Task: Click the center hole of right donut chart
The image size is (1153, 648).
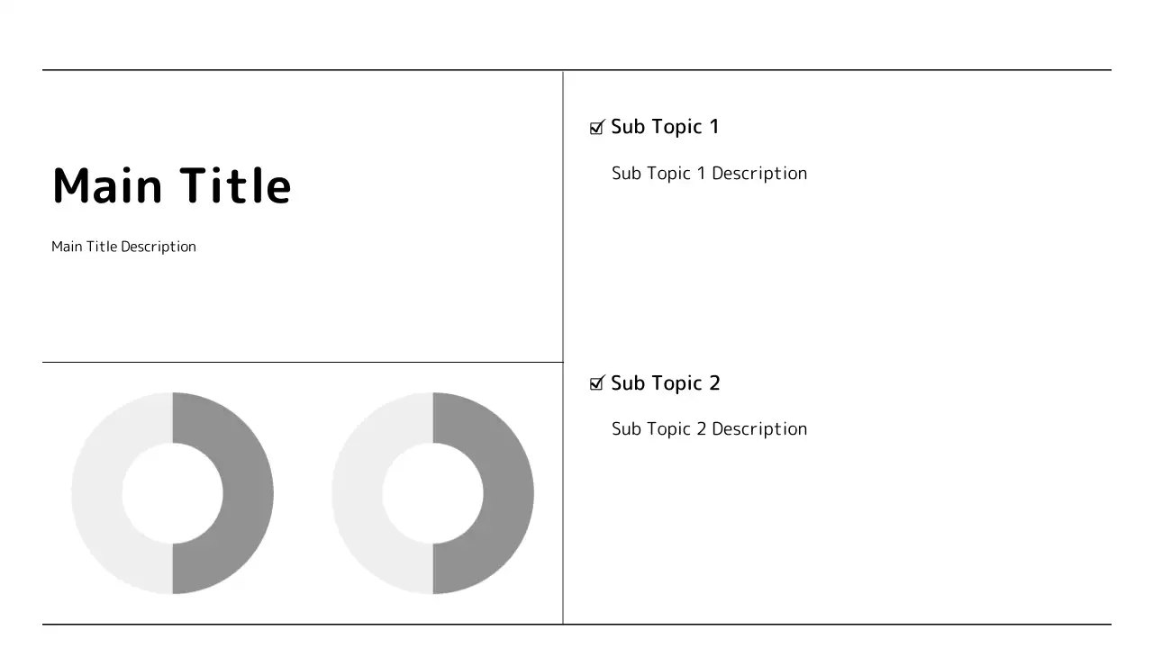Action: (x=432, y=493)
